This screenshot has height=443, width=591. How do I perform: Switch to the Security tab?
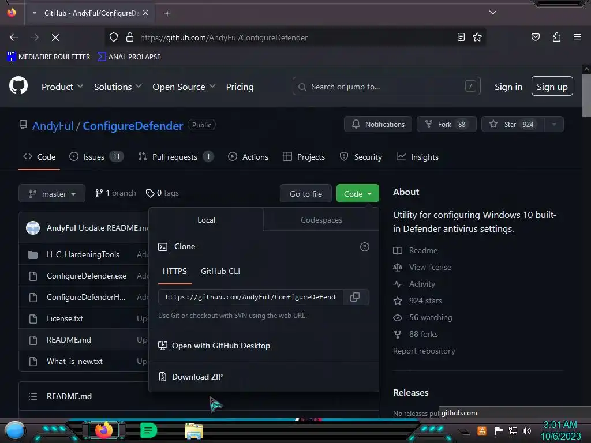click(361, 157)
